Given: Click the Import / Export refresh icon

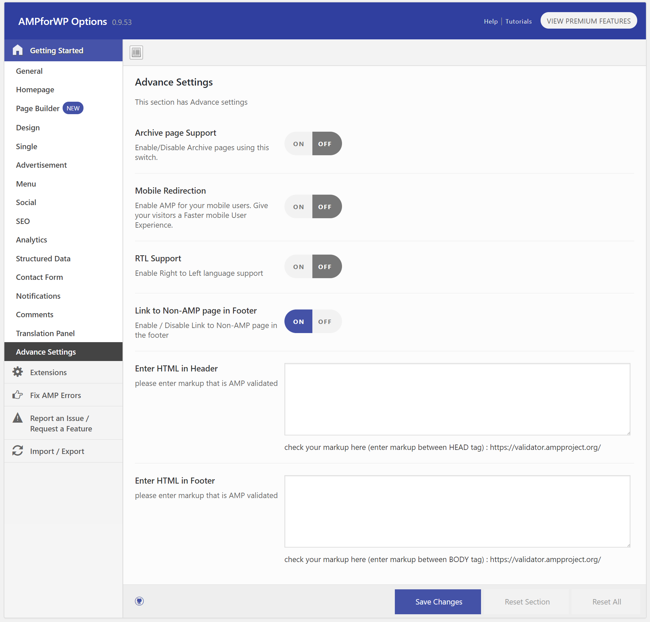Looking at the screenshot, I should click(18, 450).
